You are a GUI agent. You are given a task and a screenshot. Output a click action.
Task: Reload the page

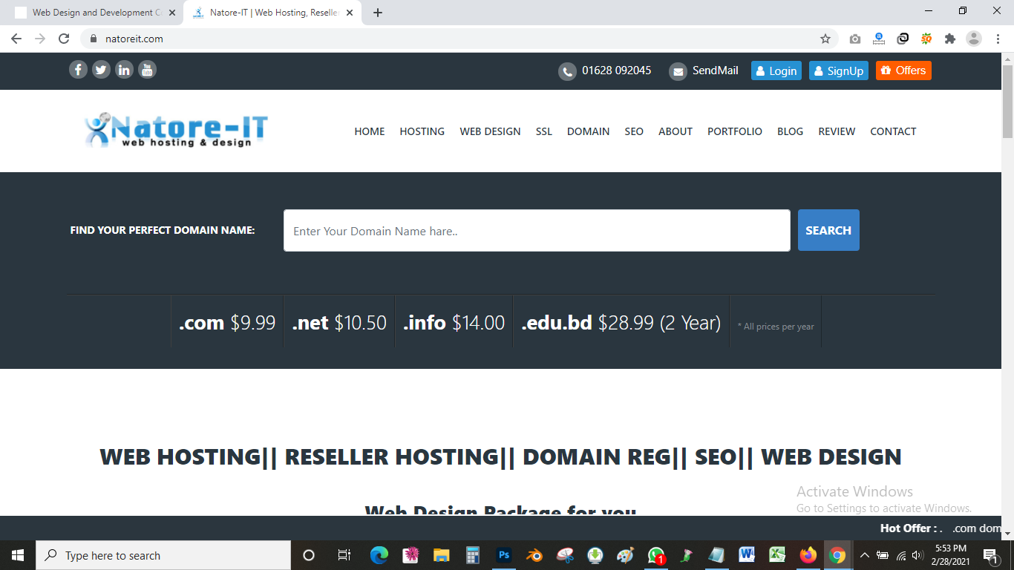click(64, 39)
